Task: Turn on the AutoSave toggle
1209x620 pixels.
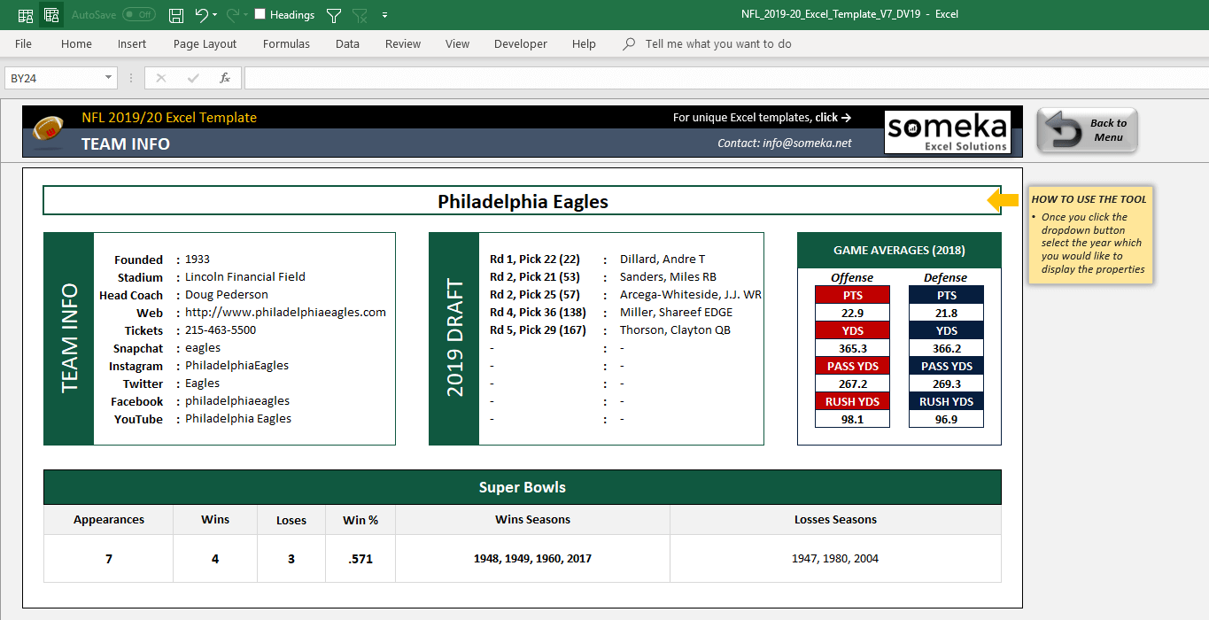Action: click(x=138, y=15)
